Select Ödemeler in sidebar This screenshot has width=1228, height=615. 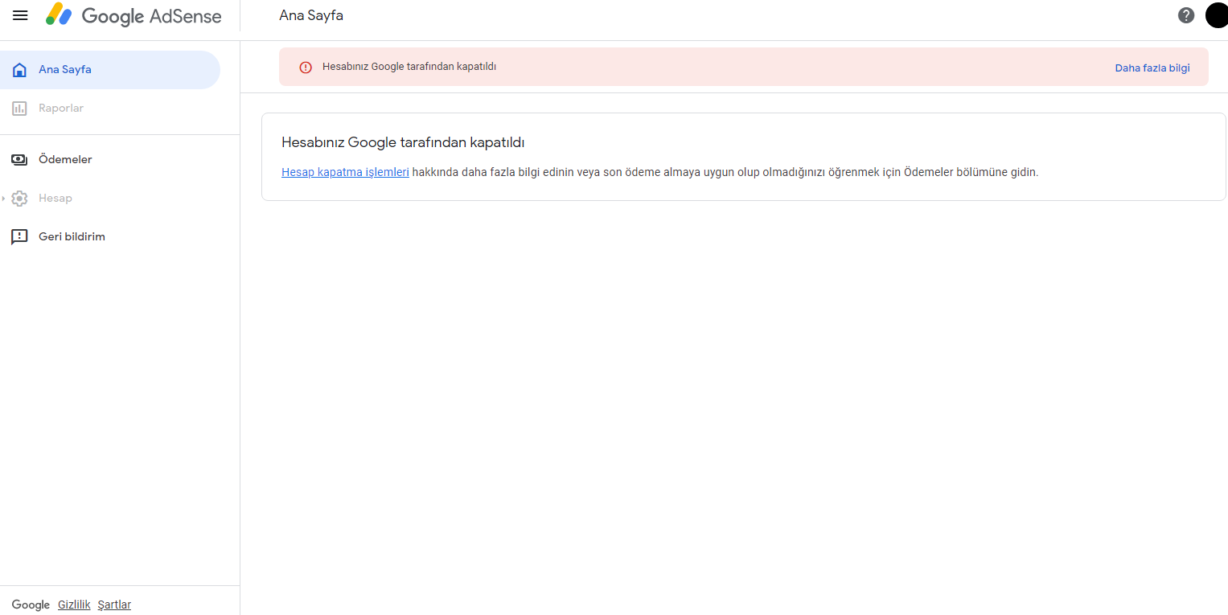[110, 160]
